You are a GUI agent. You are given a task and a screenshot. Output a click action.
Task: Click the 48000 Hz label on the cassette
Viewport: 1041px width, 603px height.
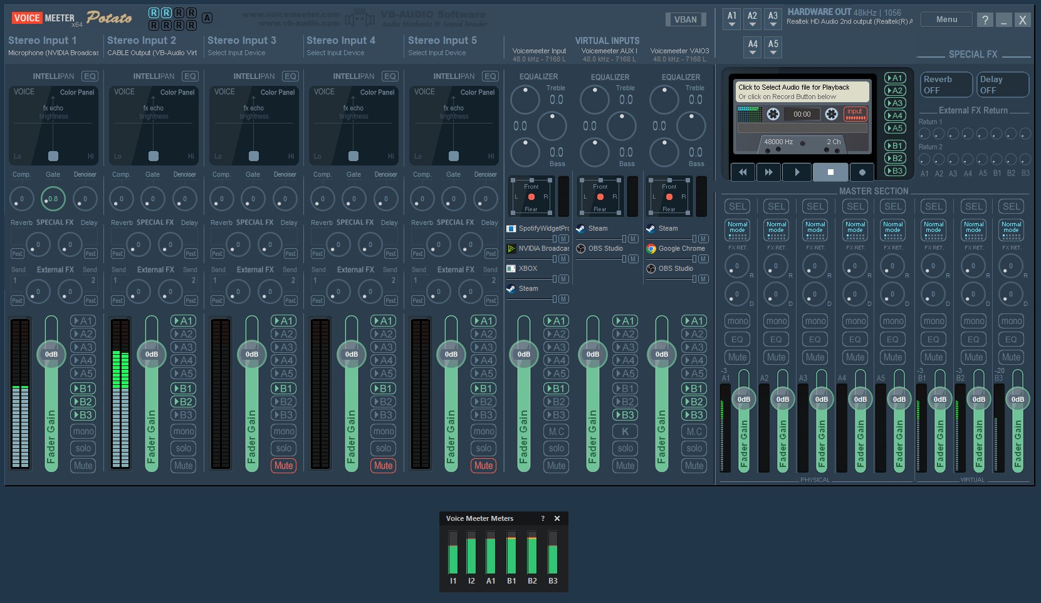778,142
